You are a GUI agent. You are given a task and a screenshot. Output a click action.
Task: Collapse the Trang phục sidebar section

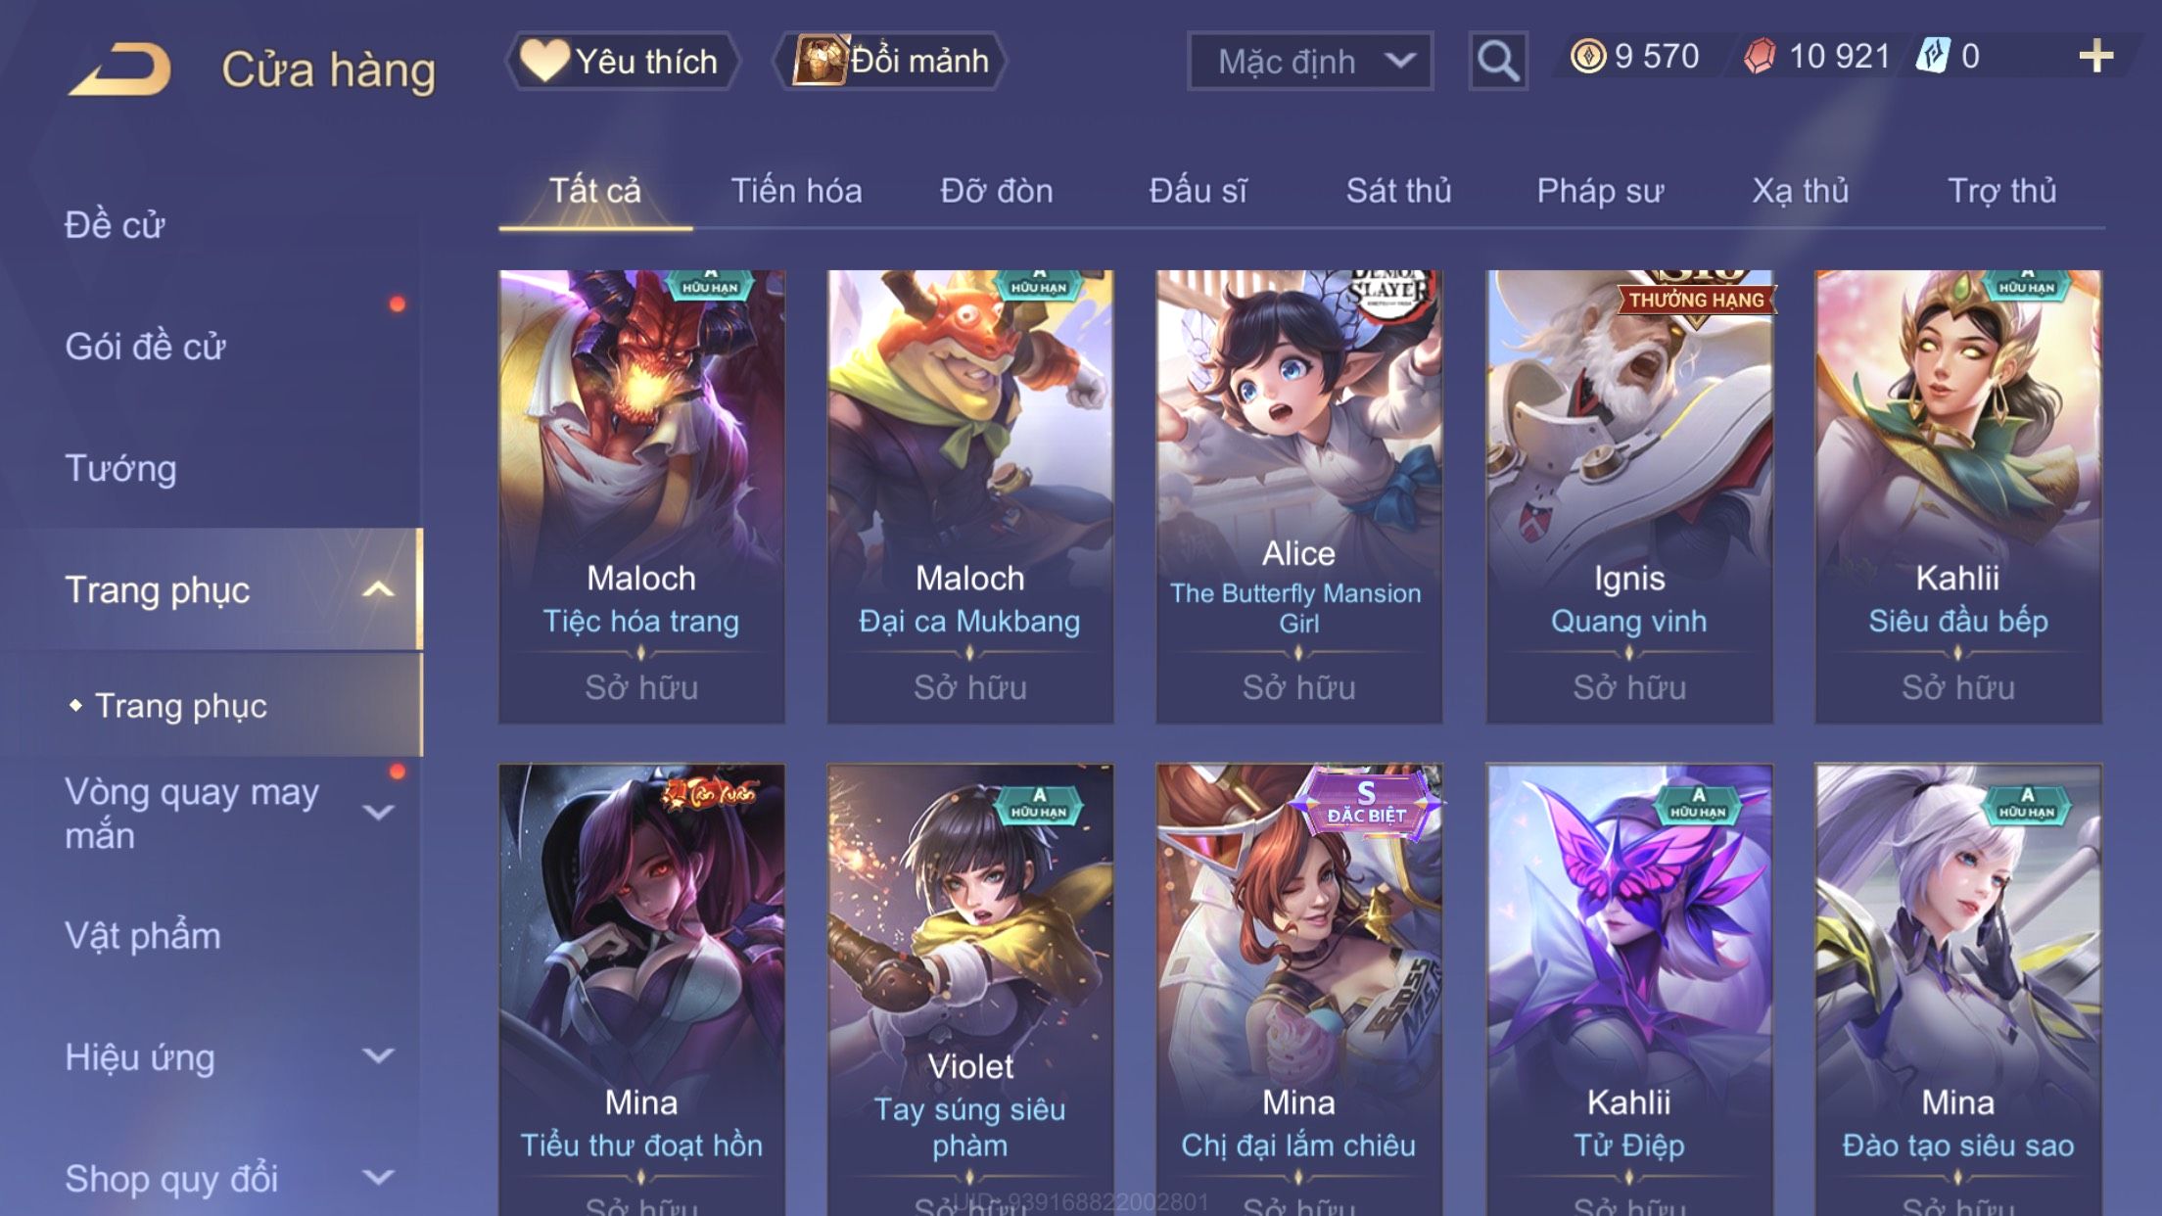coord(378,589)
